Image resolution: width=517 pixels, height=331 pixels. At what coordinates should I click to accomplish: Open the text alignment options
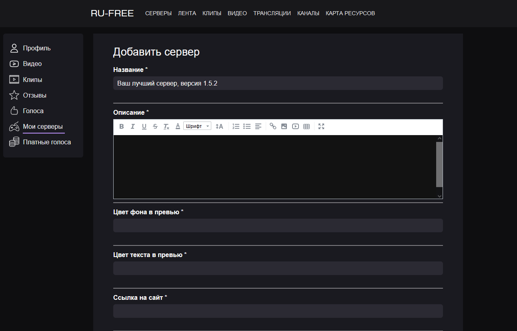tap(258, 126)
